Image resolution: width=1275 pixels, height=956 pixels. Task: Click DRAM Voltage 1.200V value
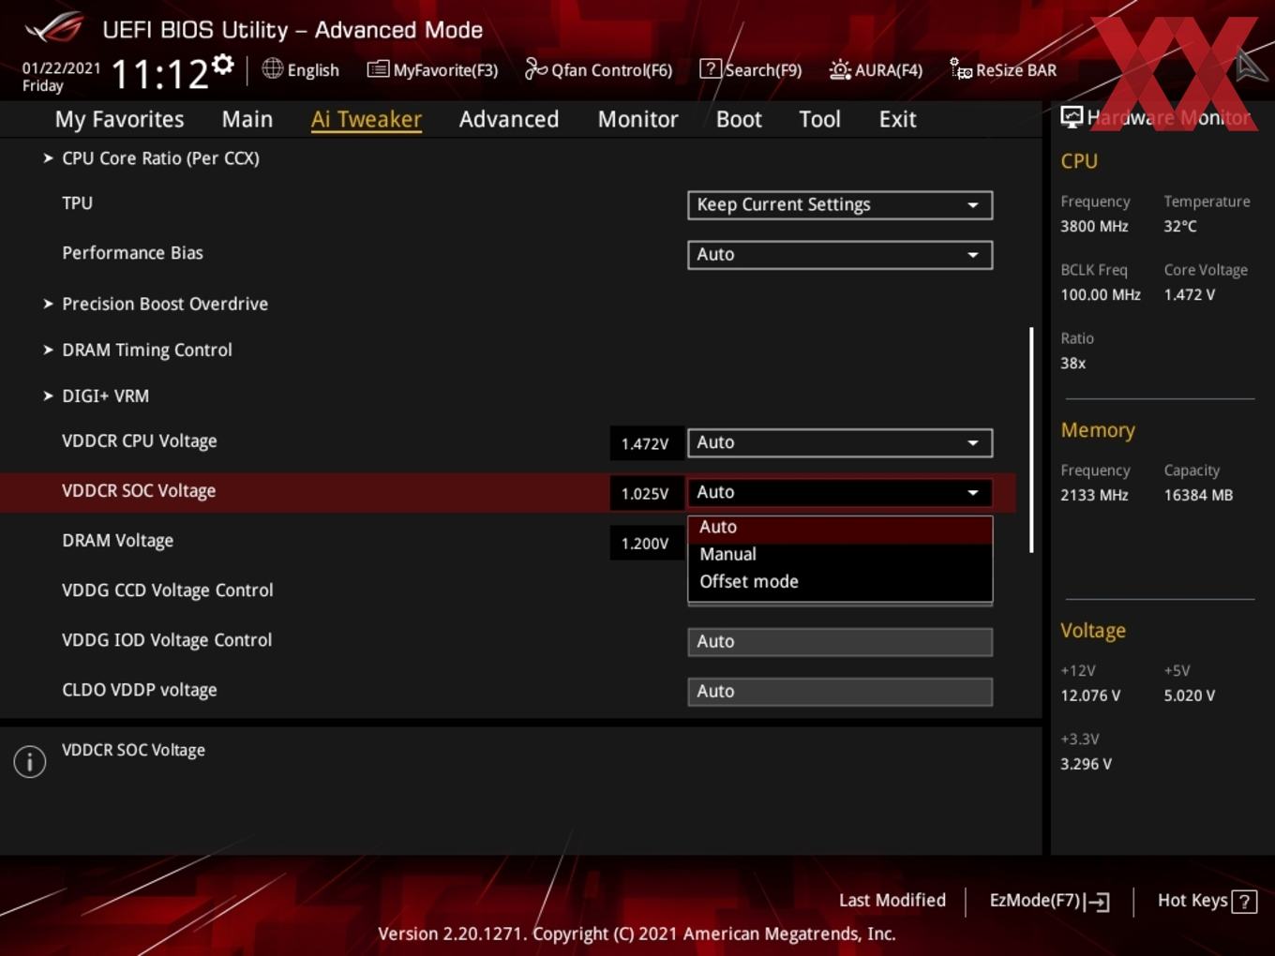pos(645,543)
